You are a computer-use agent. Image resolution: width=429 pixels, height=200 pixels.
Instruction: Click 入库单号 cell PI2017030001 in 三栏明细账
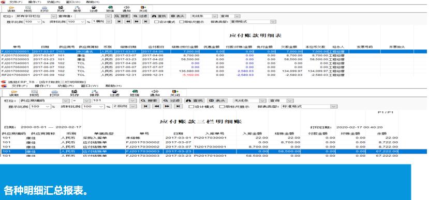(x=211, y=138)
